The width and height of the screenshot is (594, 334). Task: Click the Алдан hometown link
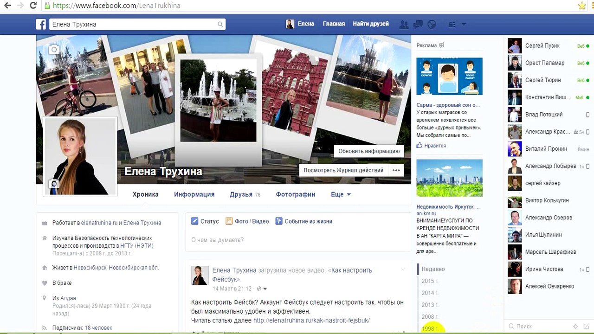tap(68, 298)
